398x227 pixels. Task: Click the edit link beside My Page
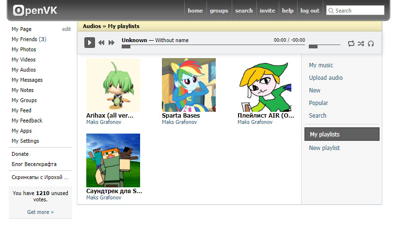click(66, 29)
